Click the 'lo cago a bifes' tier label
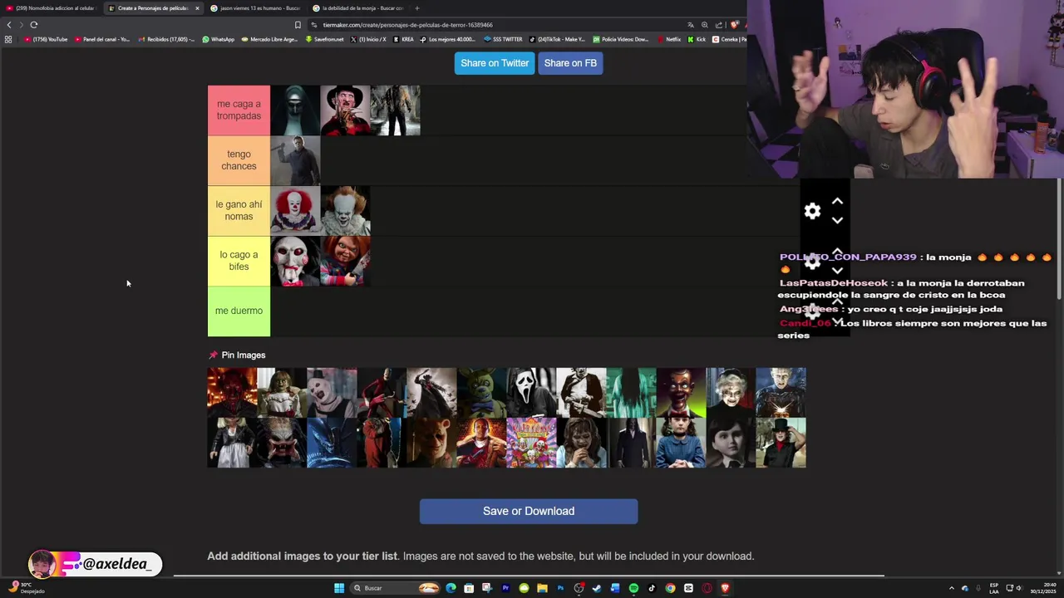The height and width of the screenshot is (598, 1064). pyautogui.click(x=239, y=261)
